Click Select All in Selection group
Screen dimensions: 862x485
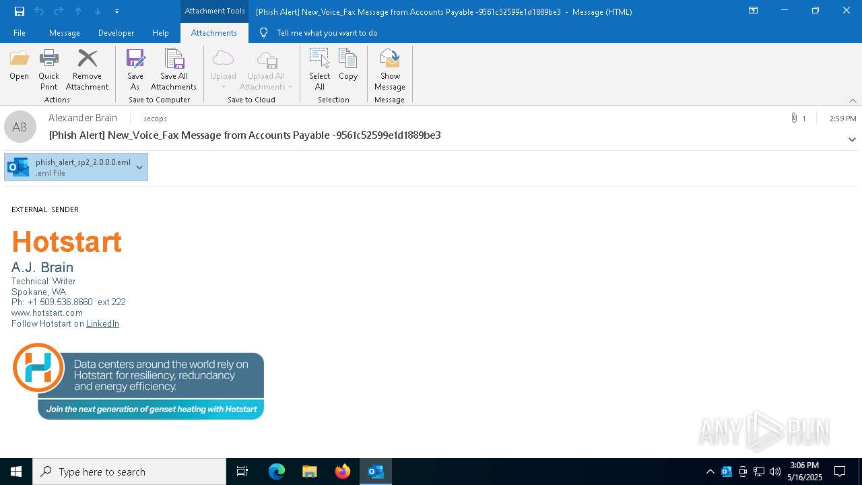click(320, 70)
